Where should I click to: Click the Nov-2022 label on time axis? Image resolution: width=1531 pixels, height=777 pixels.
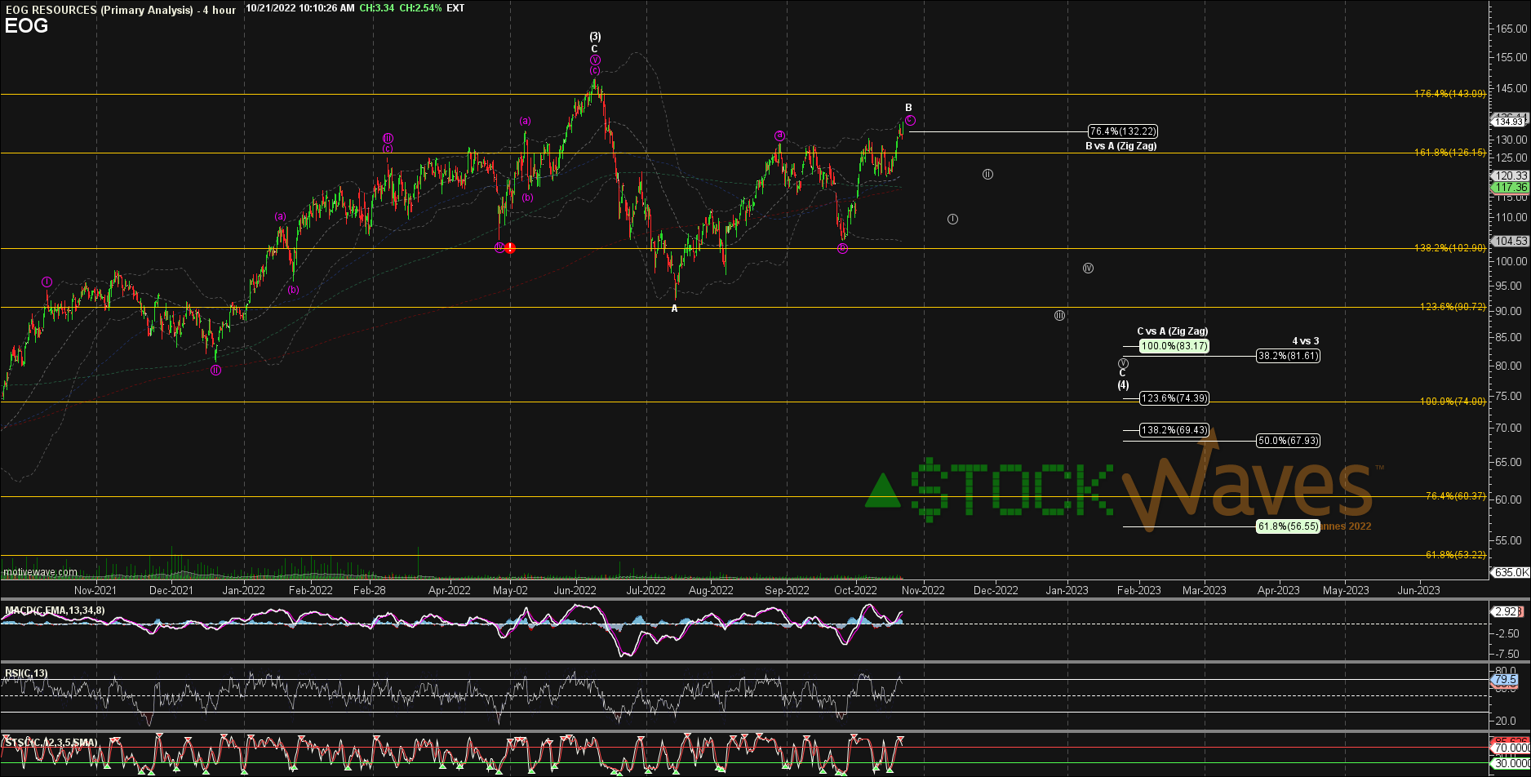(x=923, y=590)
